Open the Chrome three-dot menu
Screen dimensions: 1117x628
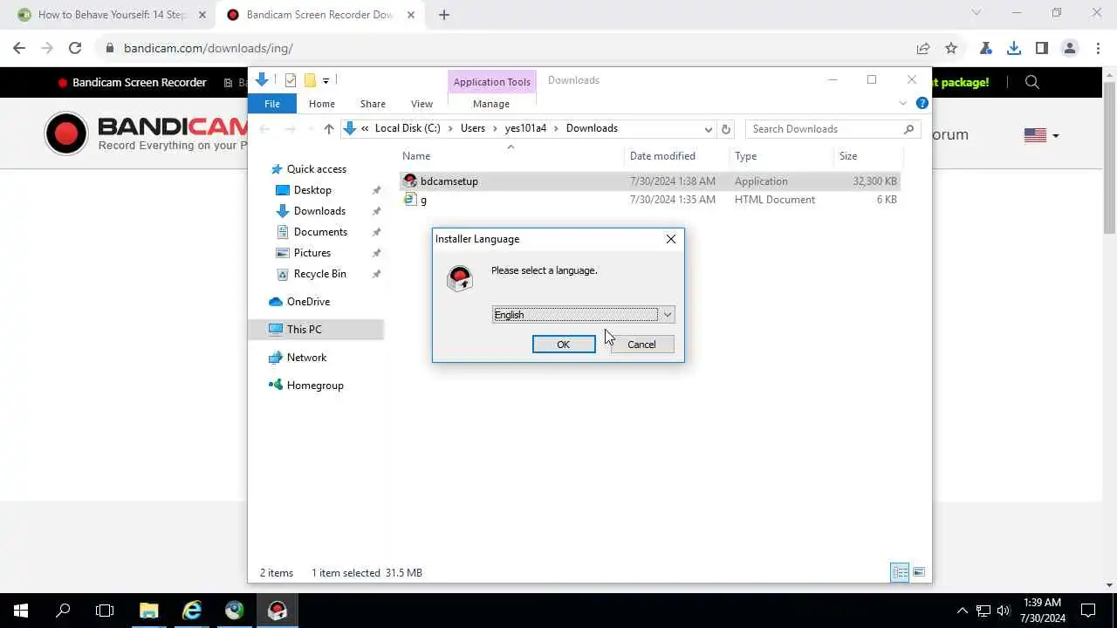1098,48
